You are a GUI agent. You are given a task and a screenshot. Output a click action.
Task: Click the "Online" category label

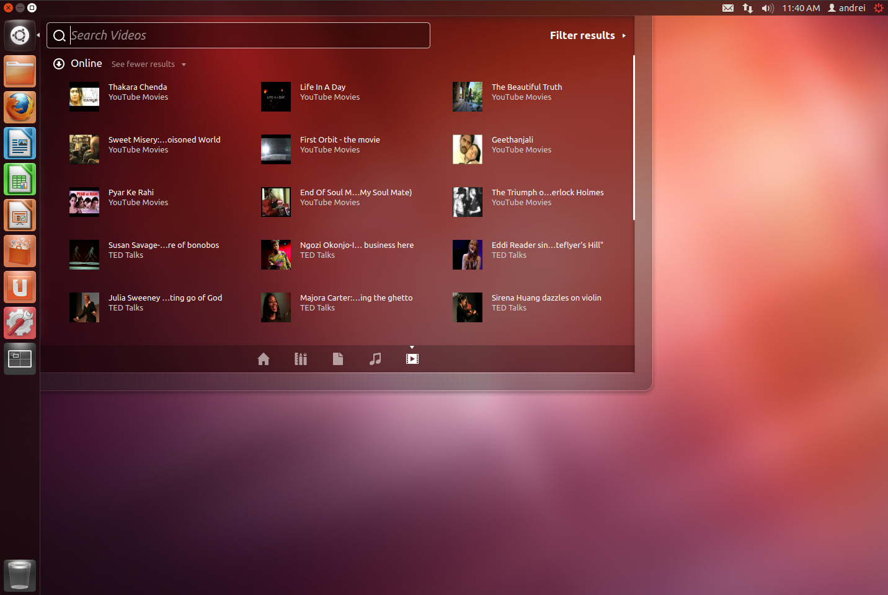[86, 63]
